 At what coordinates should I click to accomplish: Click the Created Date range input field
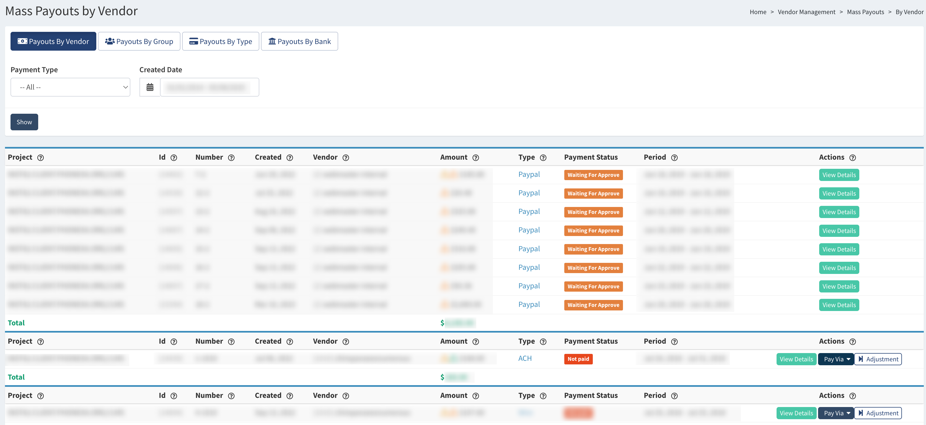click(x=209, y=87)
